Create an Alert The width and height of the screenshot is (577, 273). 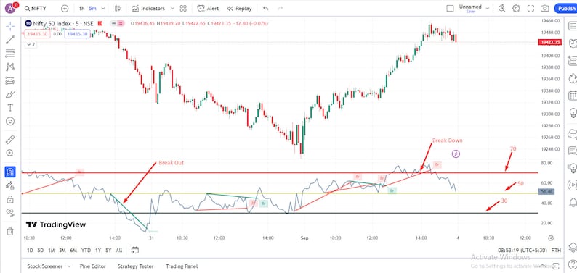tap(208, 8)
